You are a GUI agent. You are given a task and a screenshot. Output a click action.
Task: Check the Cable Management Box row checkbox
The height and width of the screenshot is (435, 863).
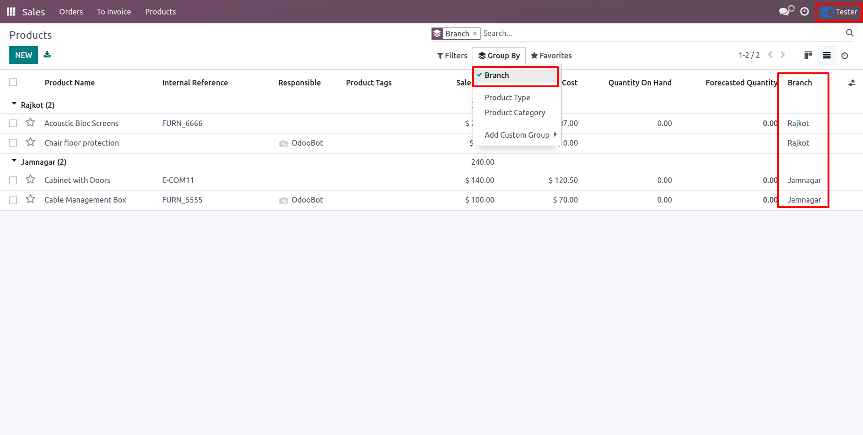tap(13, 200)
